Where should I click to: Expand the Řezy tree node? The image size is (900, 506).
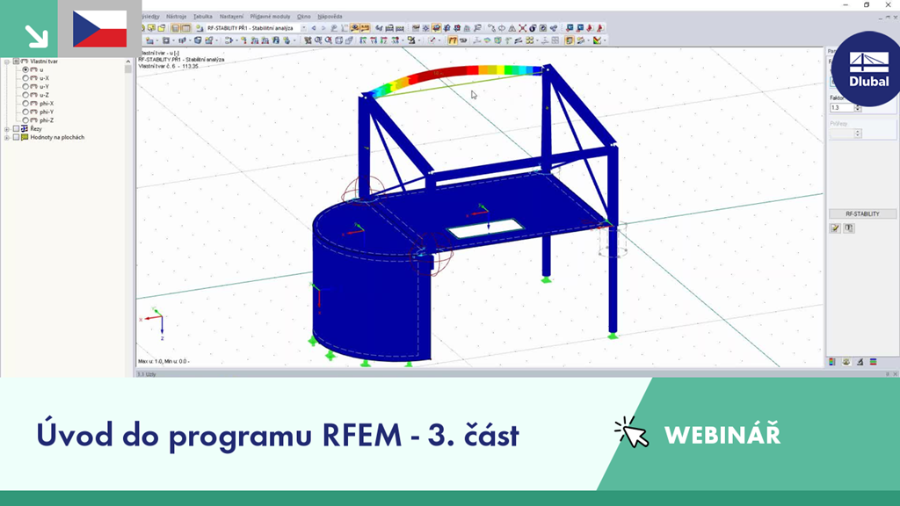tap(7, 129)
